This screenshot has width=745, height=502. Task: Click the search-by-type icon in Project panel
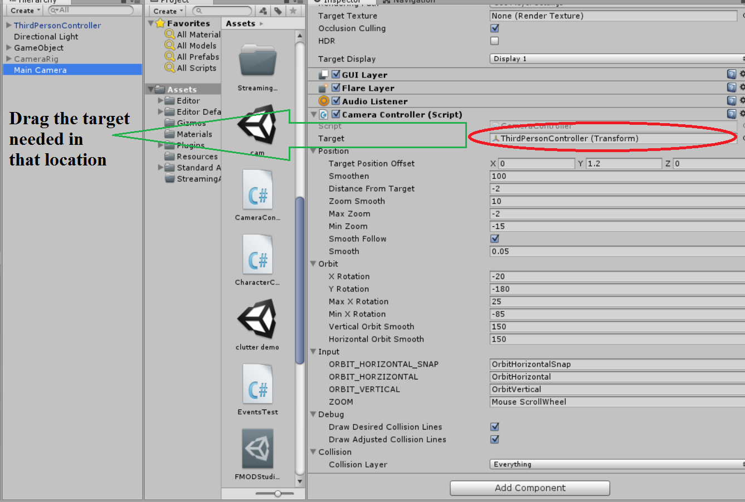click(x=263, y=11)
